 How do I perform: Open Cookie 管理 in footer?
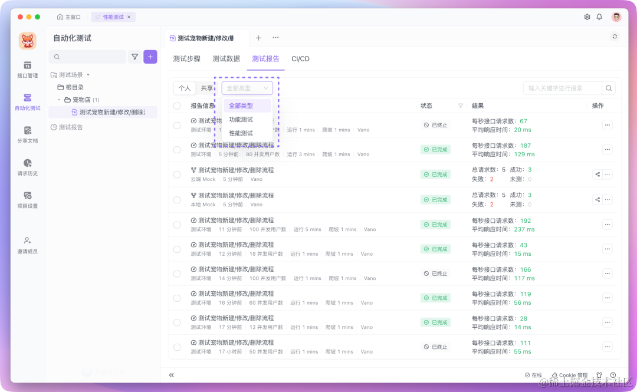click(570, 375)
